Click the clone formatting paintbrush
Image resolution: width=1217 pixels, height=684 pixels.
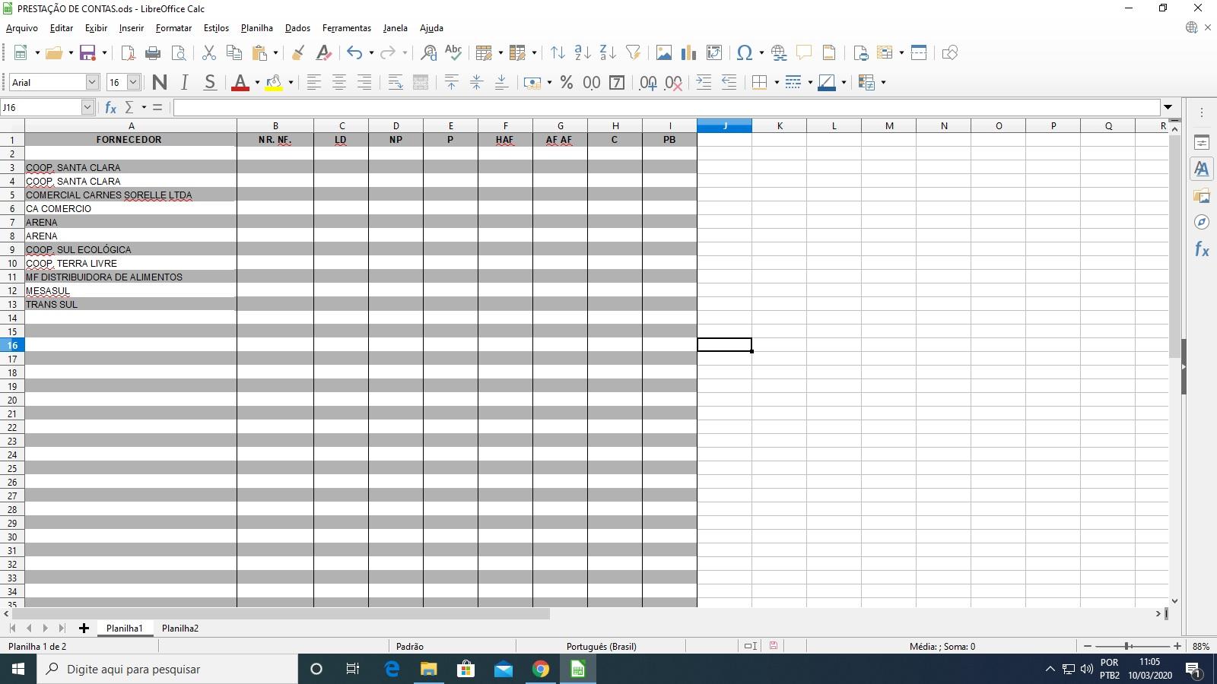click(298, 52)
